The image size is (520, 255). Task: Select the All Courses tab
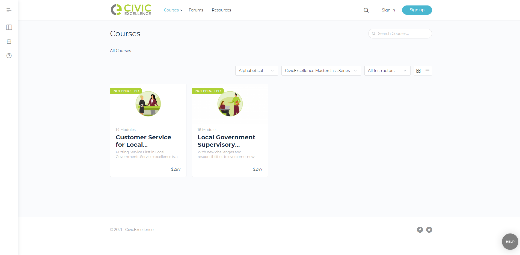120,51
